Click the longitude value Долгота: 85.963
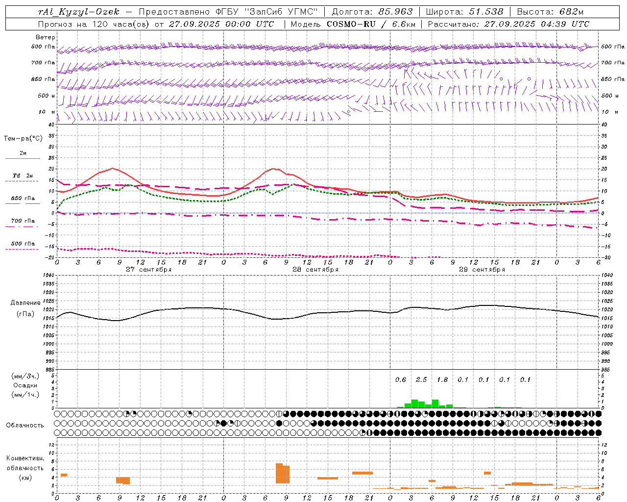The image size is (627, 502). [x=372, y=12]
